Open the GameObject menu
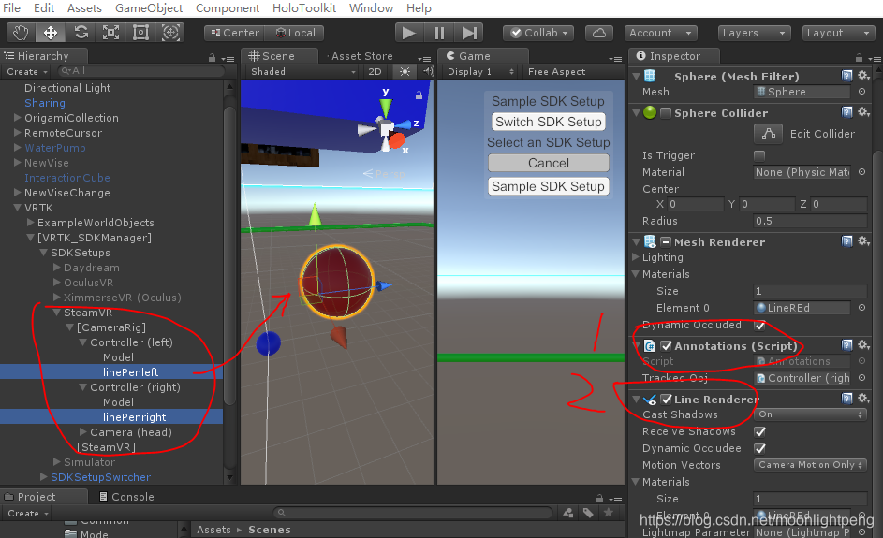The width and height of the screenshot is (883, 538). (149, 8)
